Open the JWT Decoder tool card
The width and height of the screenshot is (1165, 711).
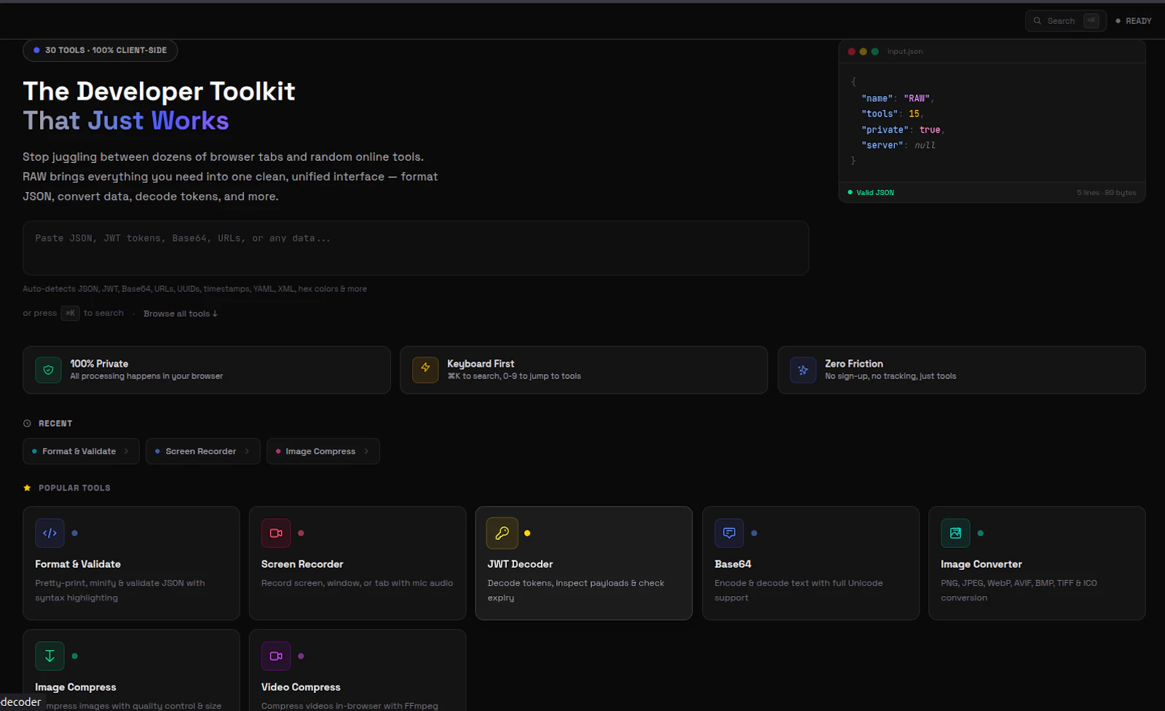click(584, 563)
